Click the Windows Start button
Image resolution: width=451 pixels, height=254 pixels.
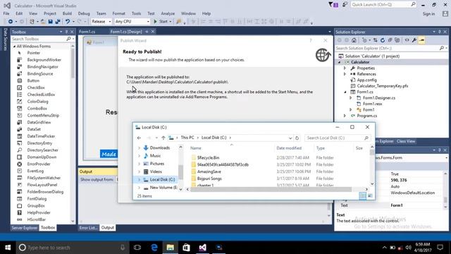click(8, 248)
